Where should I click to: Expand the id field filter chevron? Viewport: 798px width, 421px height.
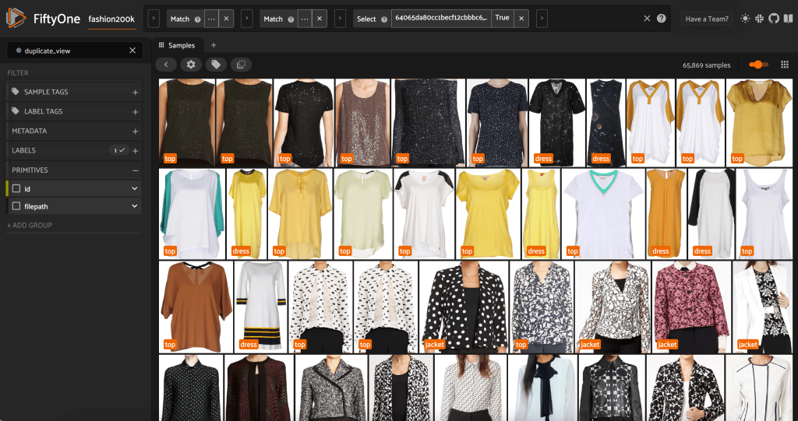134,188
